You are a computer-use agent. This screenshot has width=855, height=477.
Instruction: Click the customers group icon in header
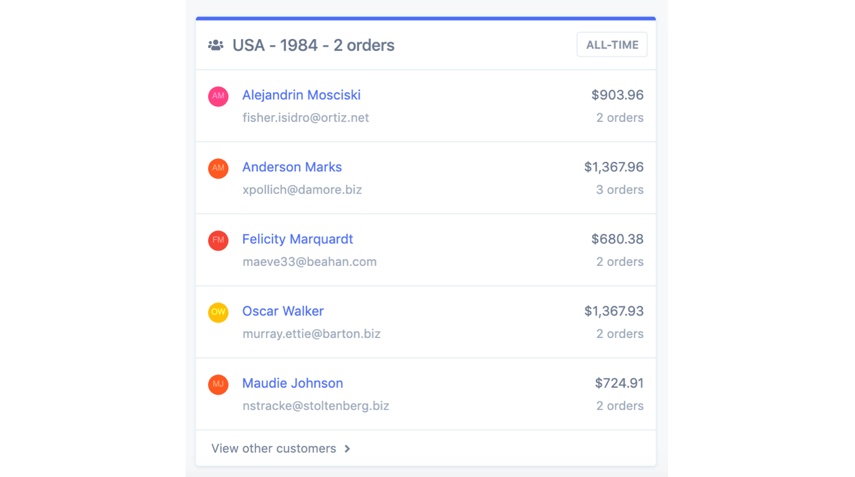216,45
